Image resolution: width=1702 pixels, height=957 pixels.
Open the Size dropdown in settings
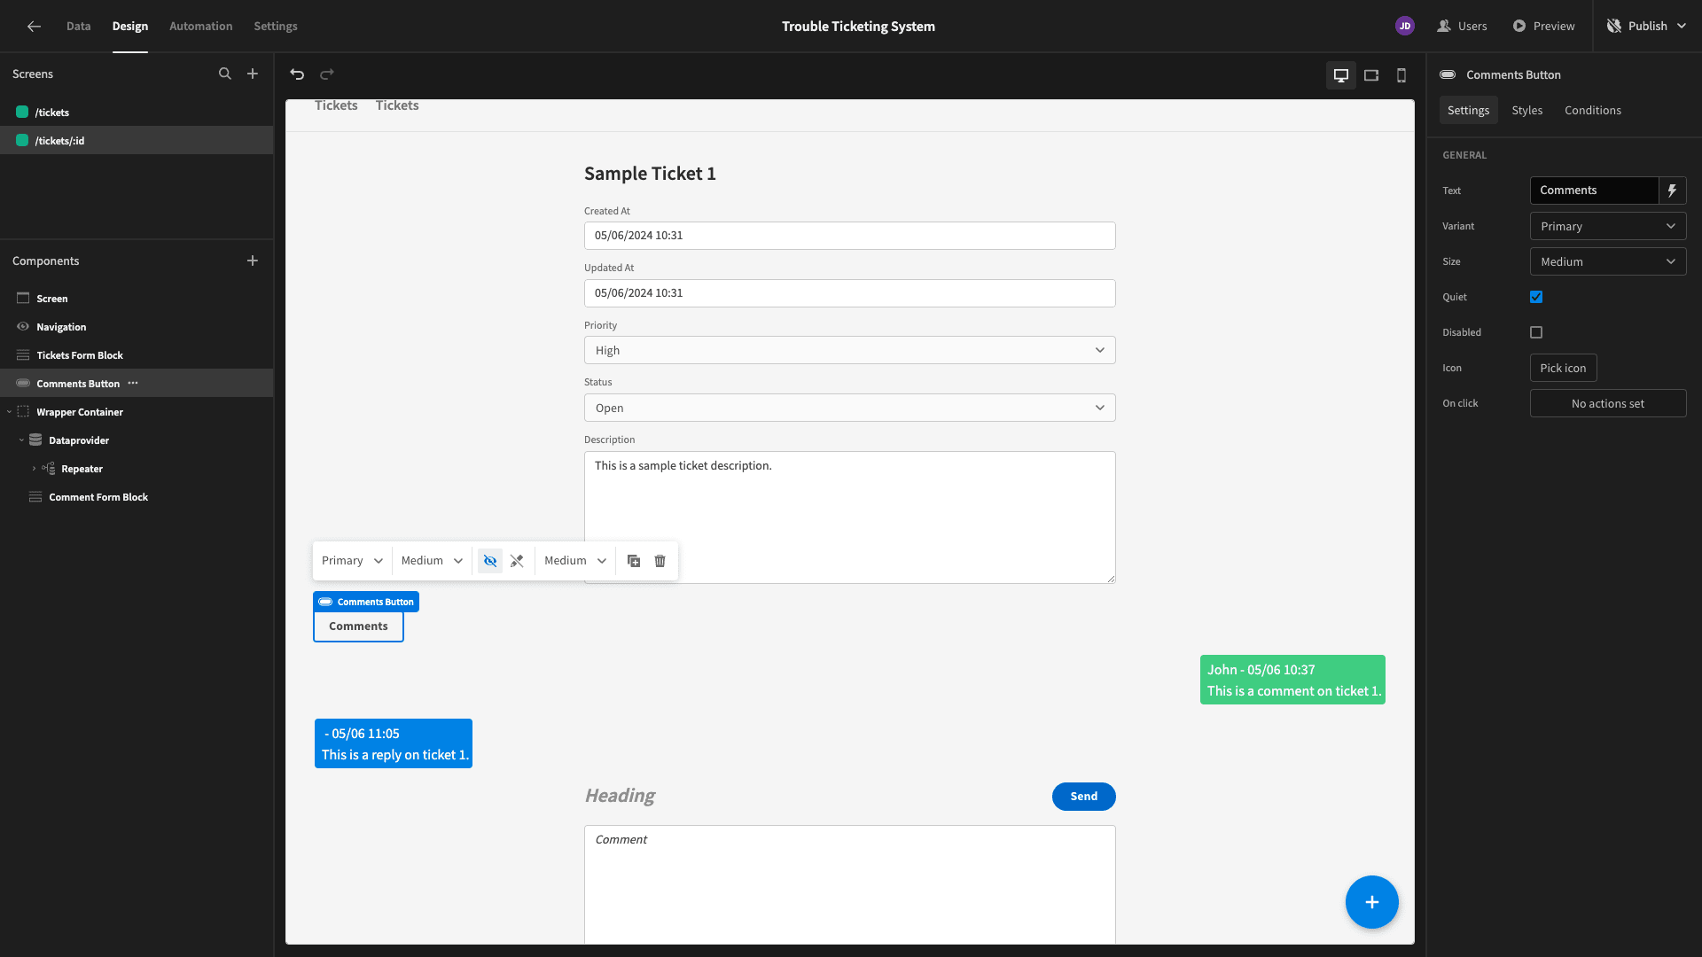click(1608, 262)
